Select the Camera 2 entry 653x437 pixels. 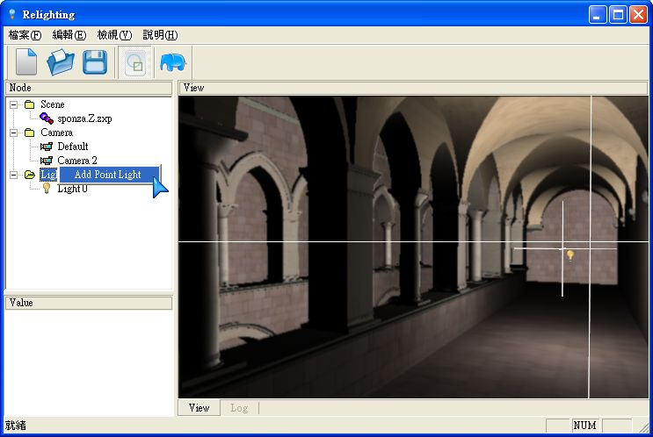click(77, 161)
